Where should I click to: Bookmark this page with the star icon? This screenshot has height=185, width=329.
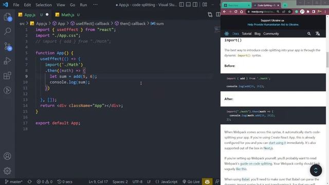(289, 12)
